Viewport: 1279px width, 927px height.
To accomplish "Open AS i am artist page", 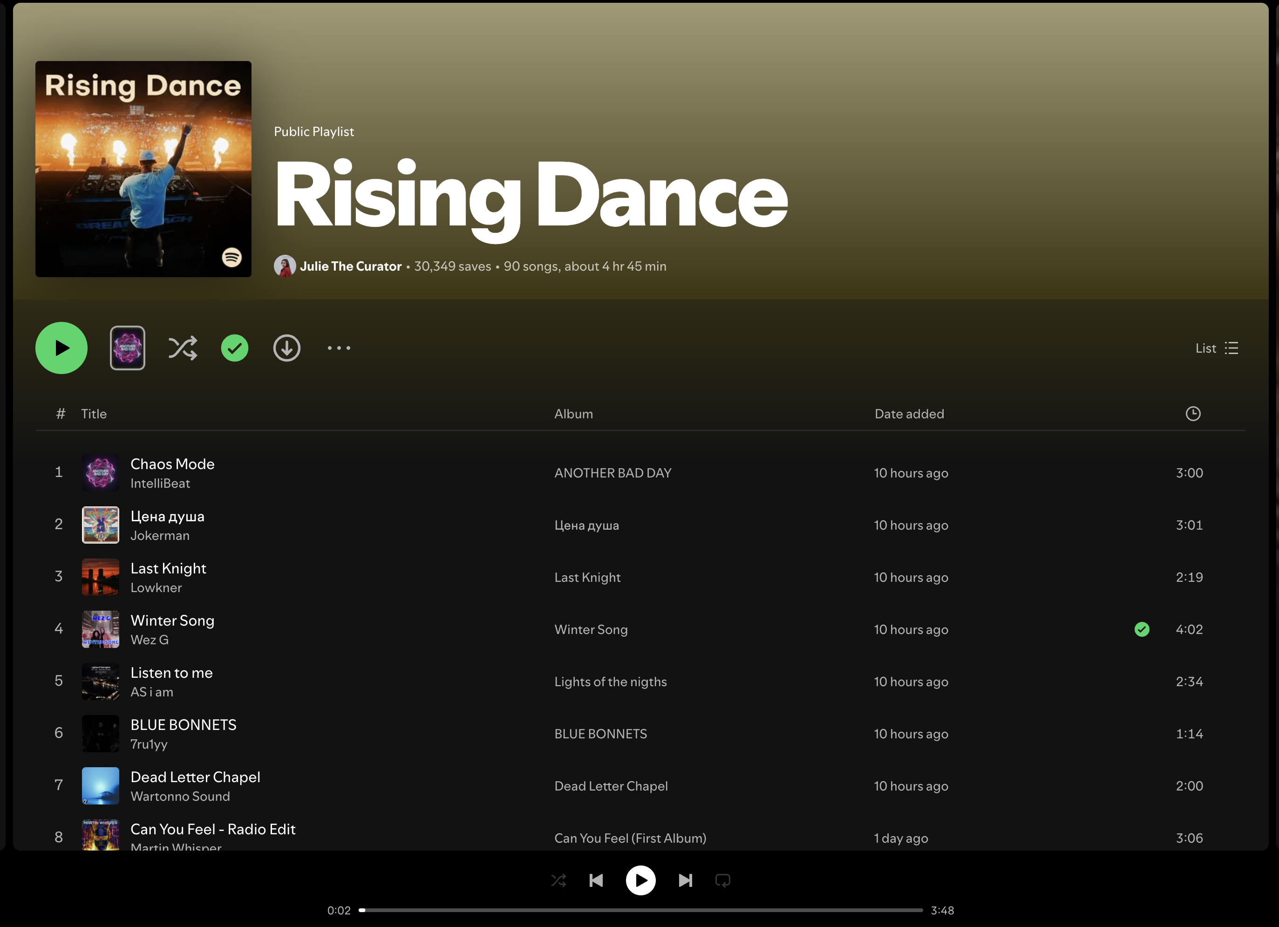I will tap(152, 692).
